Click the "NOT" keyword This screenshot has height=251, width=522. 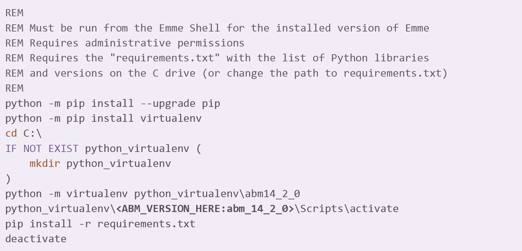click(32, 149)
